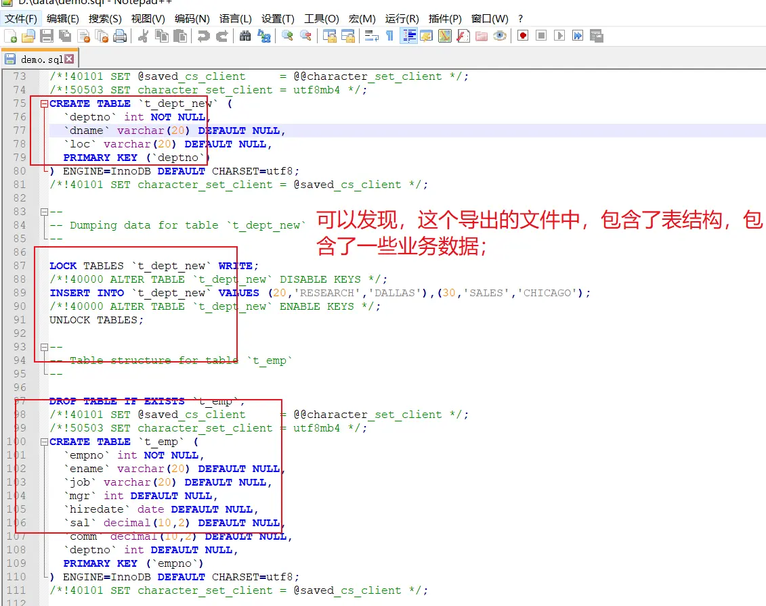Image resolution: width=766 pixels, height=606 pixels.
Task: Click LOCK TABLES text on line 87
Action: 87,266
